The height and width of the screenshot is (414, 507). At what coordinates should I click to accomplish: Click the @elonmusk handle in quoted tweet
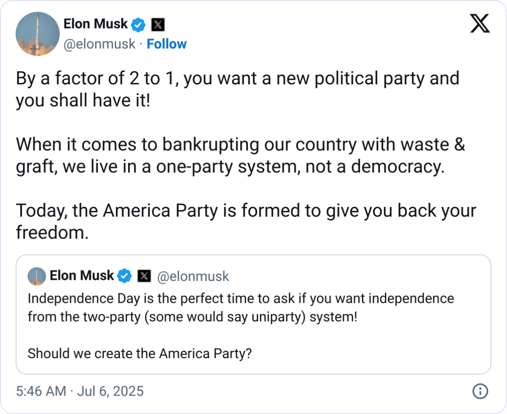click(x=193, y=276)
